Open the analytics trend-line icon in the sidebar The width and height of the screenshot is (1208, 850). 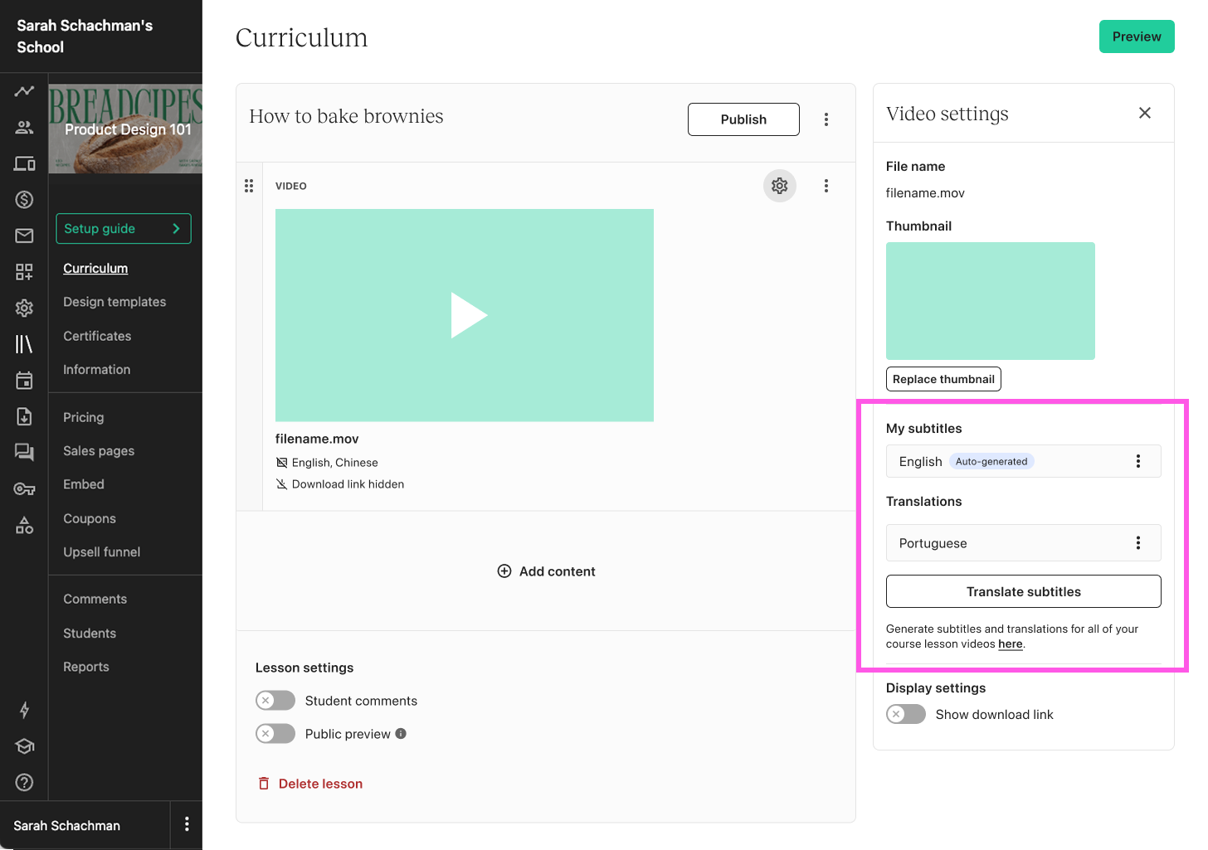tap(24, 91)
